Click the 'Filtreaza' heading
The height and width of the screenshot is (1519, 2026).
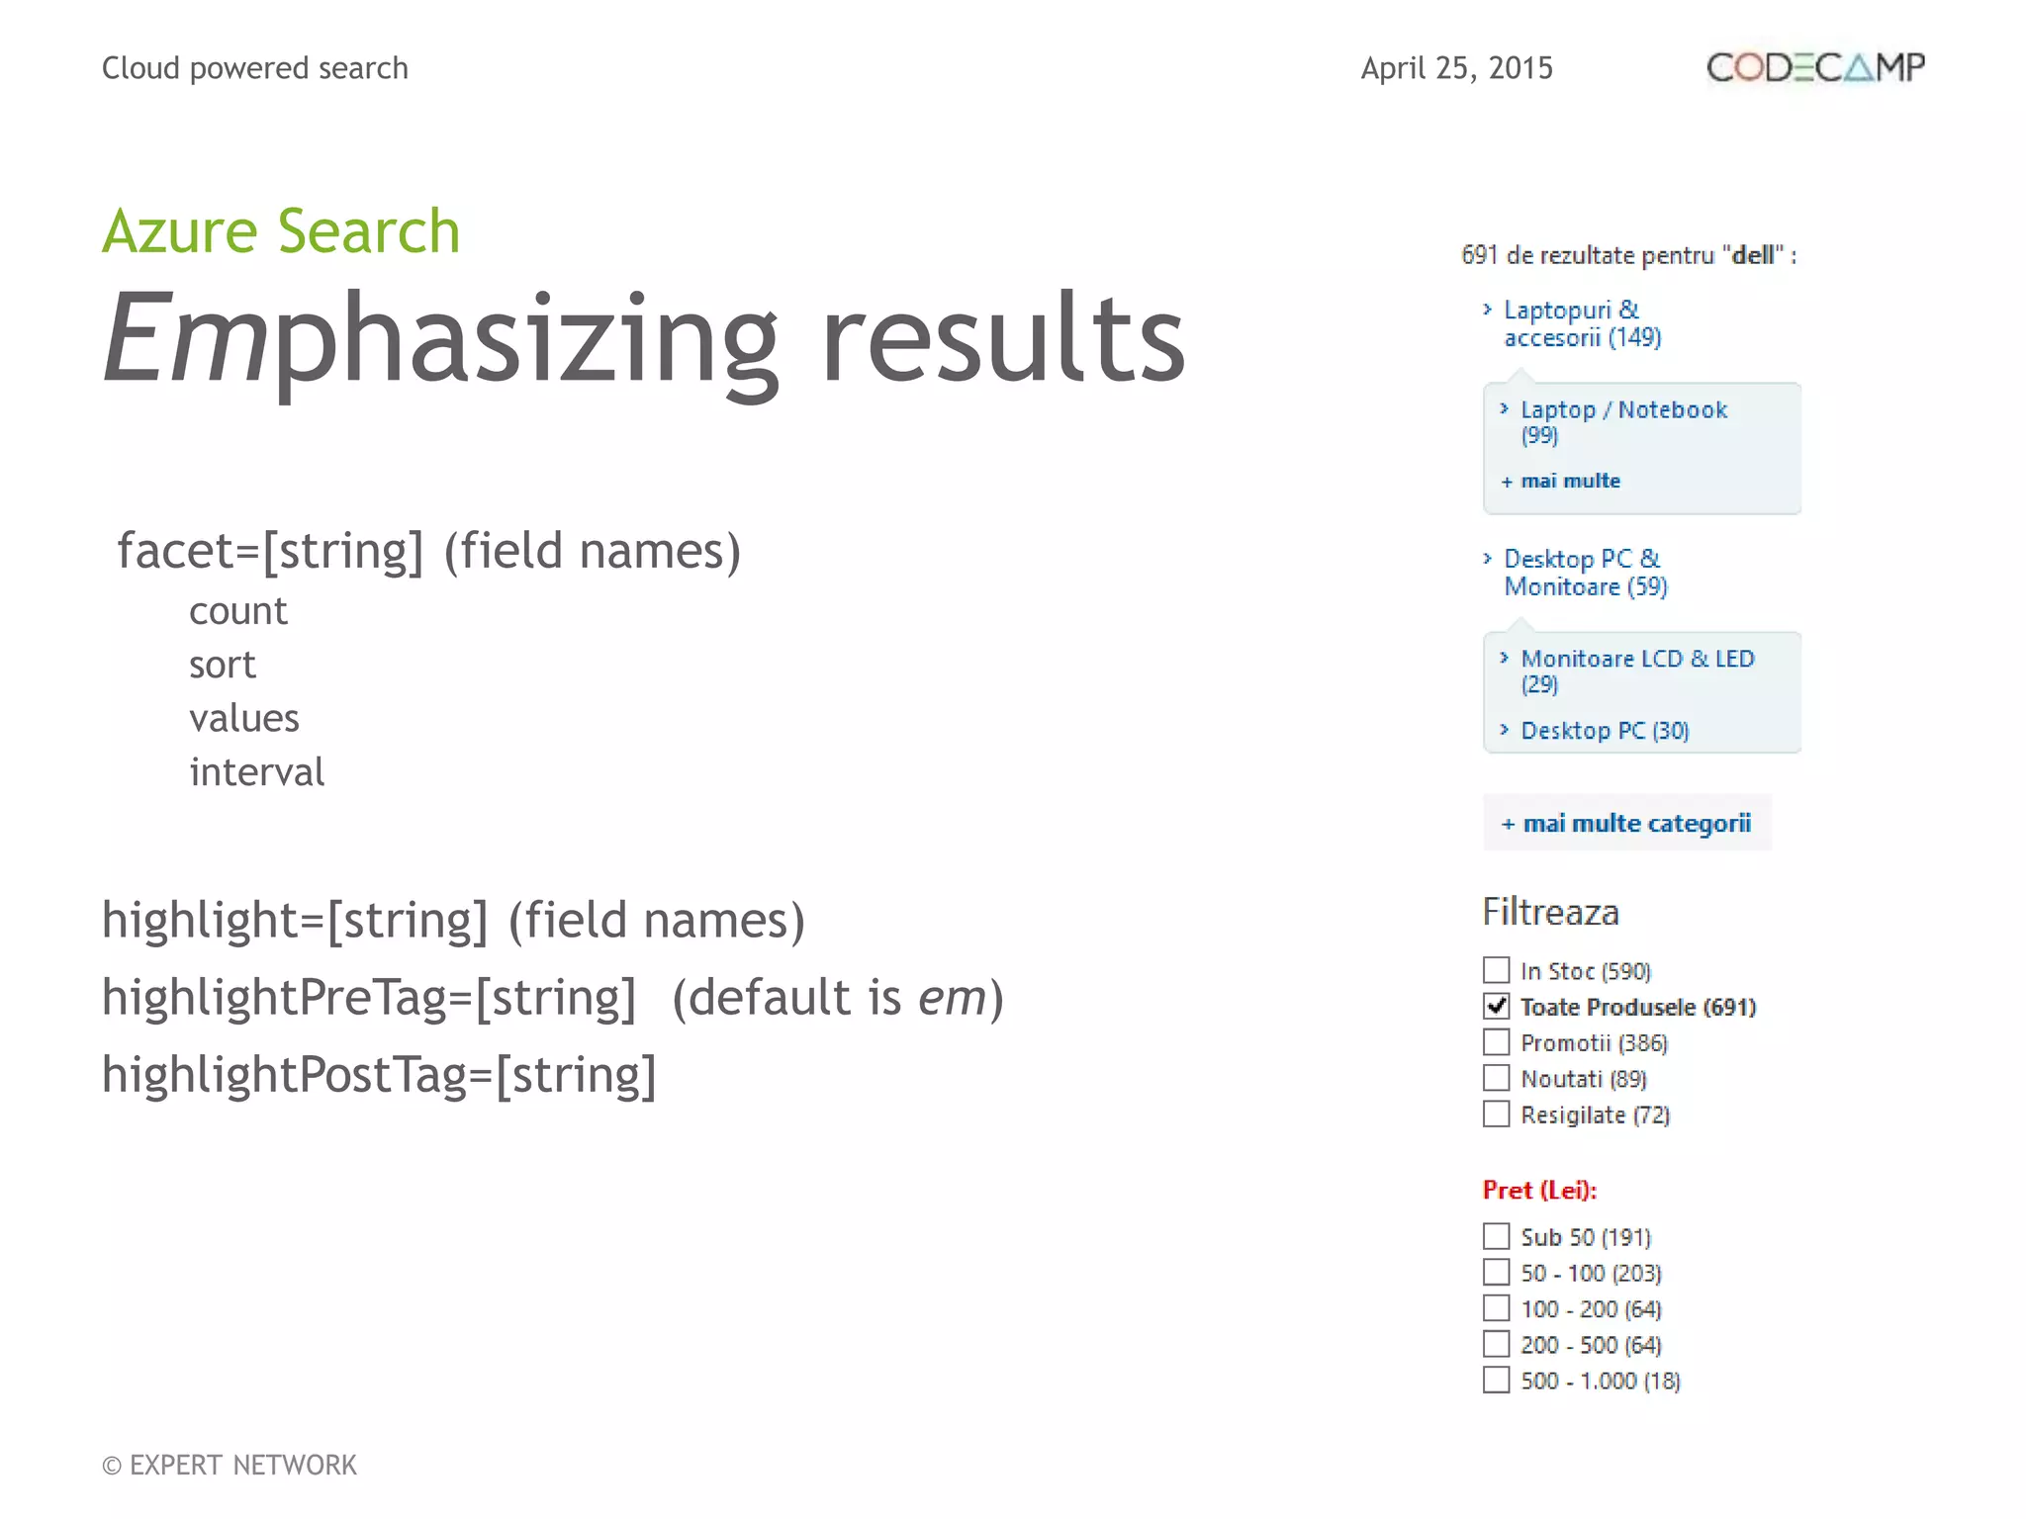point(1550,912)
